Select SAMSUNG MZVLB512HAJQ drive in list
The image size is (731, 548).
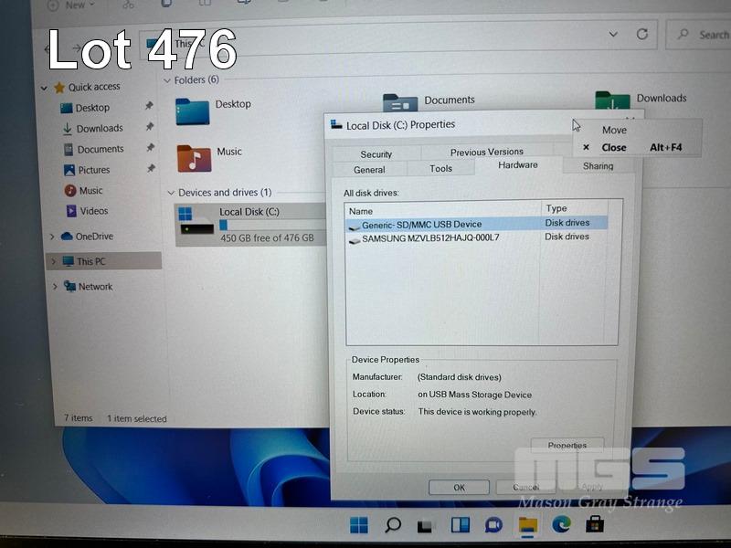[x=429, y=238]
